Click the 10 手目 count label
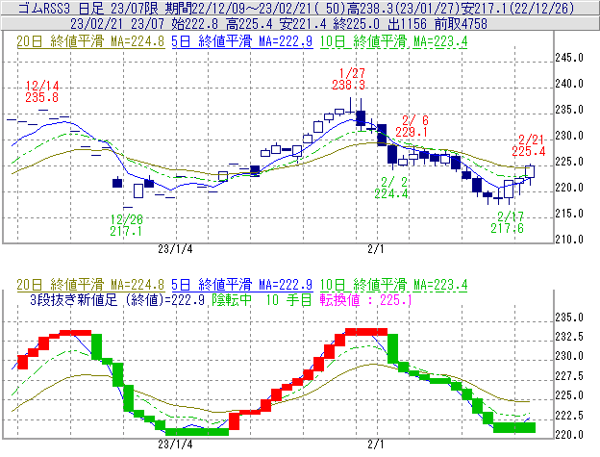This screenshot has width=600, height=457. pyautogui.click(x=288, y=299)
